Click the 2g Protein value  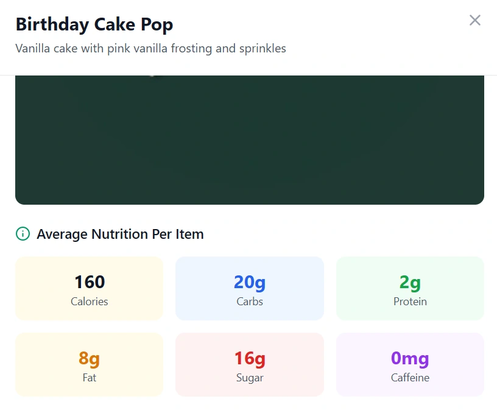pos(409,281)
